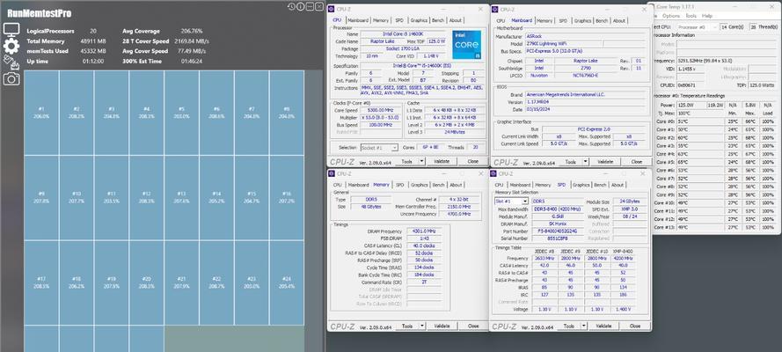This screenshot has width=782, height=352.
Task: Click the Core Speed value 5300.00 MHz
Action: (x=382, y=110)
